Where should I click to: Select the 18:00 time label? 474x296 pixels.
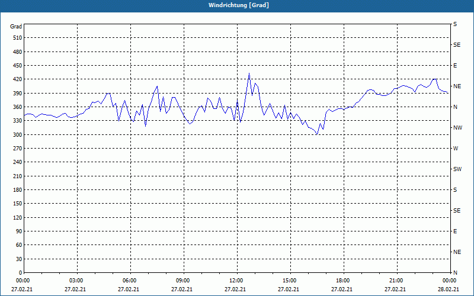pos(343,281)
